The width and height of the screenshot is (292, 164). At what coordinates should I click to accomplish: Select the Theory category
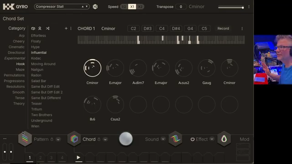coord(19,103)
